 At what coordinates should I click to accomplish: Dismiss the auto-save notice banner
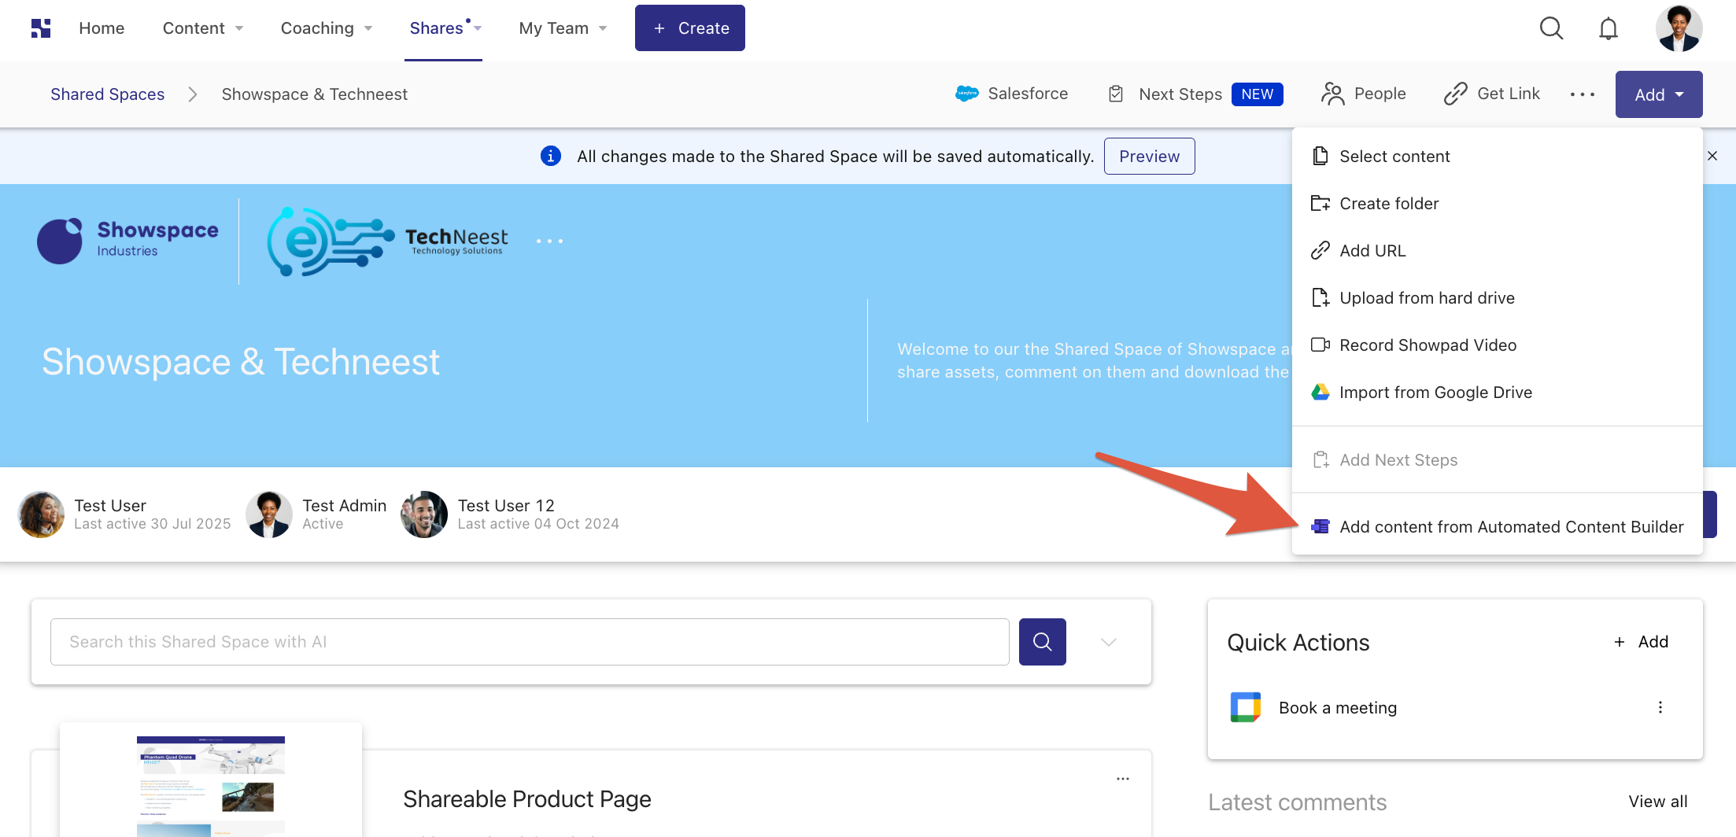1712,156
